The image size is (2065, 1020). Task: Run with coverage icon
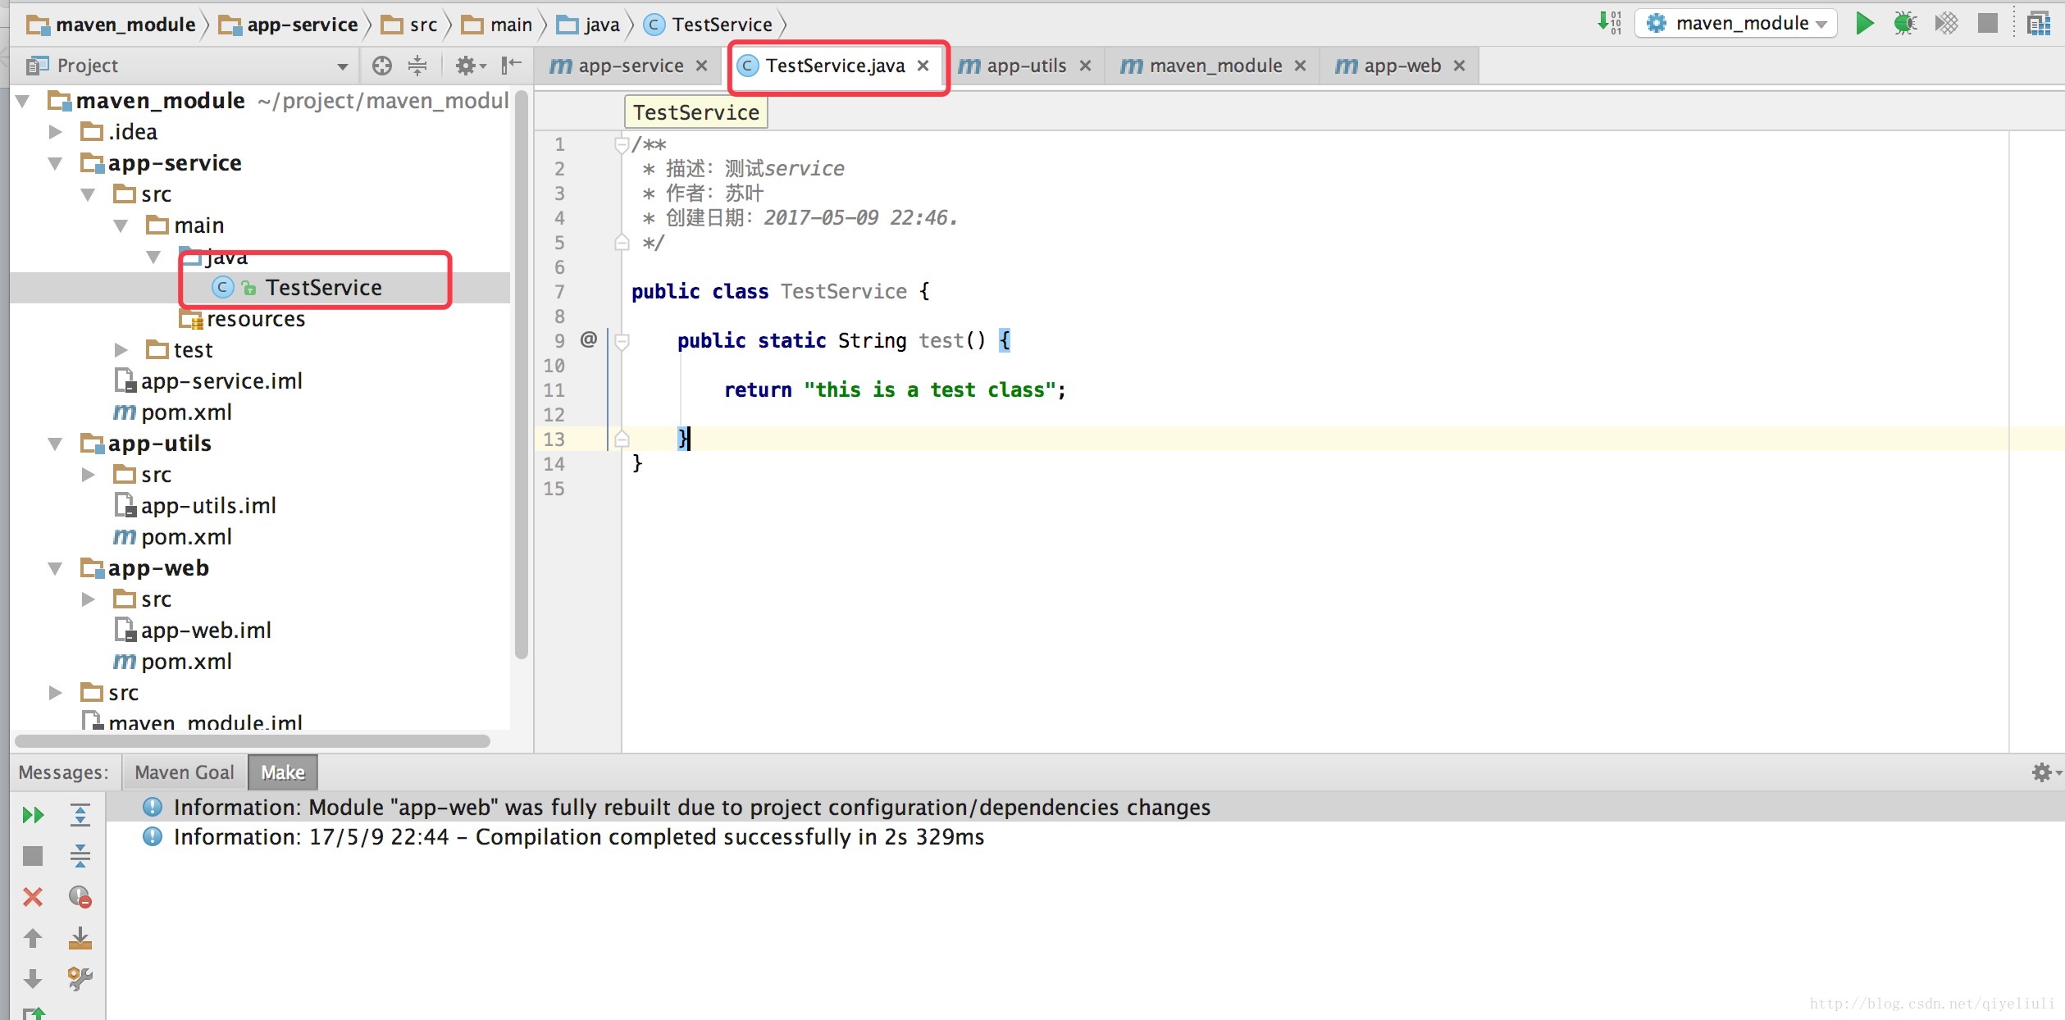pos(1946,23)
